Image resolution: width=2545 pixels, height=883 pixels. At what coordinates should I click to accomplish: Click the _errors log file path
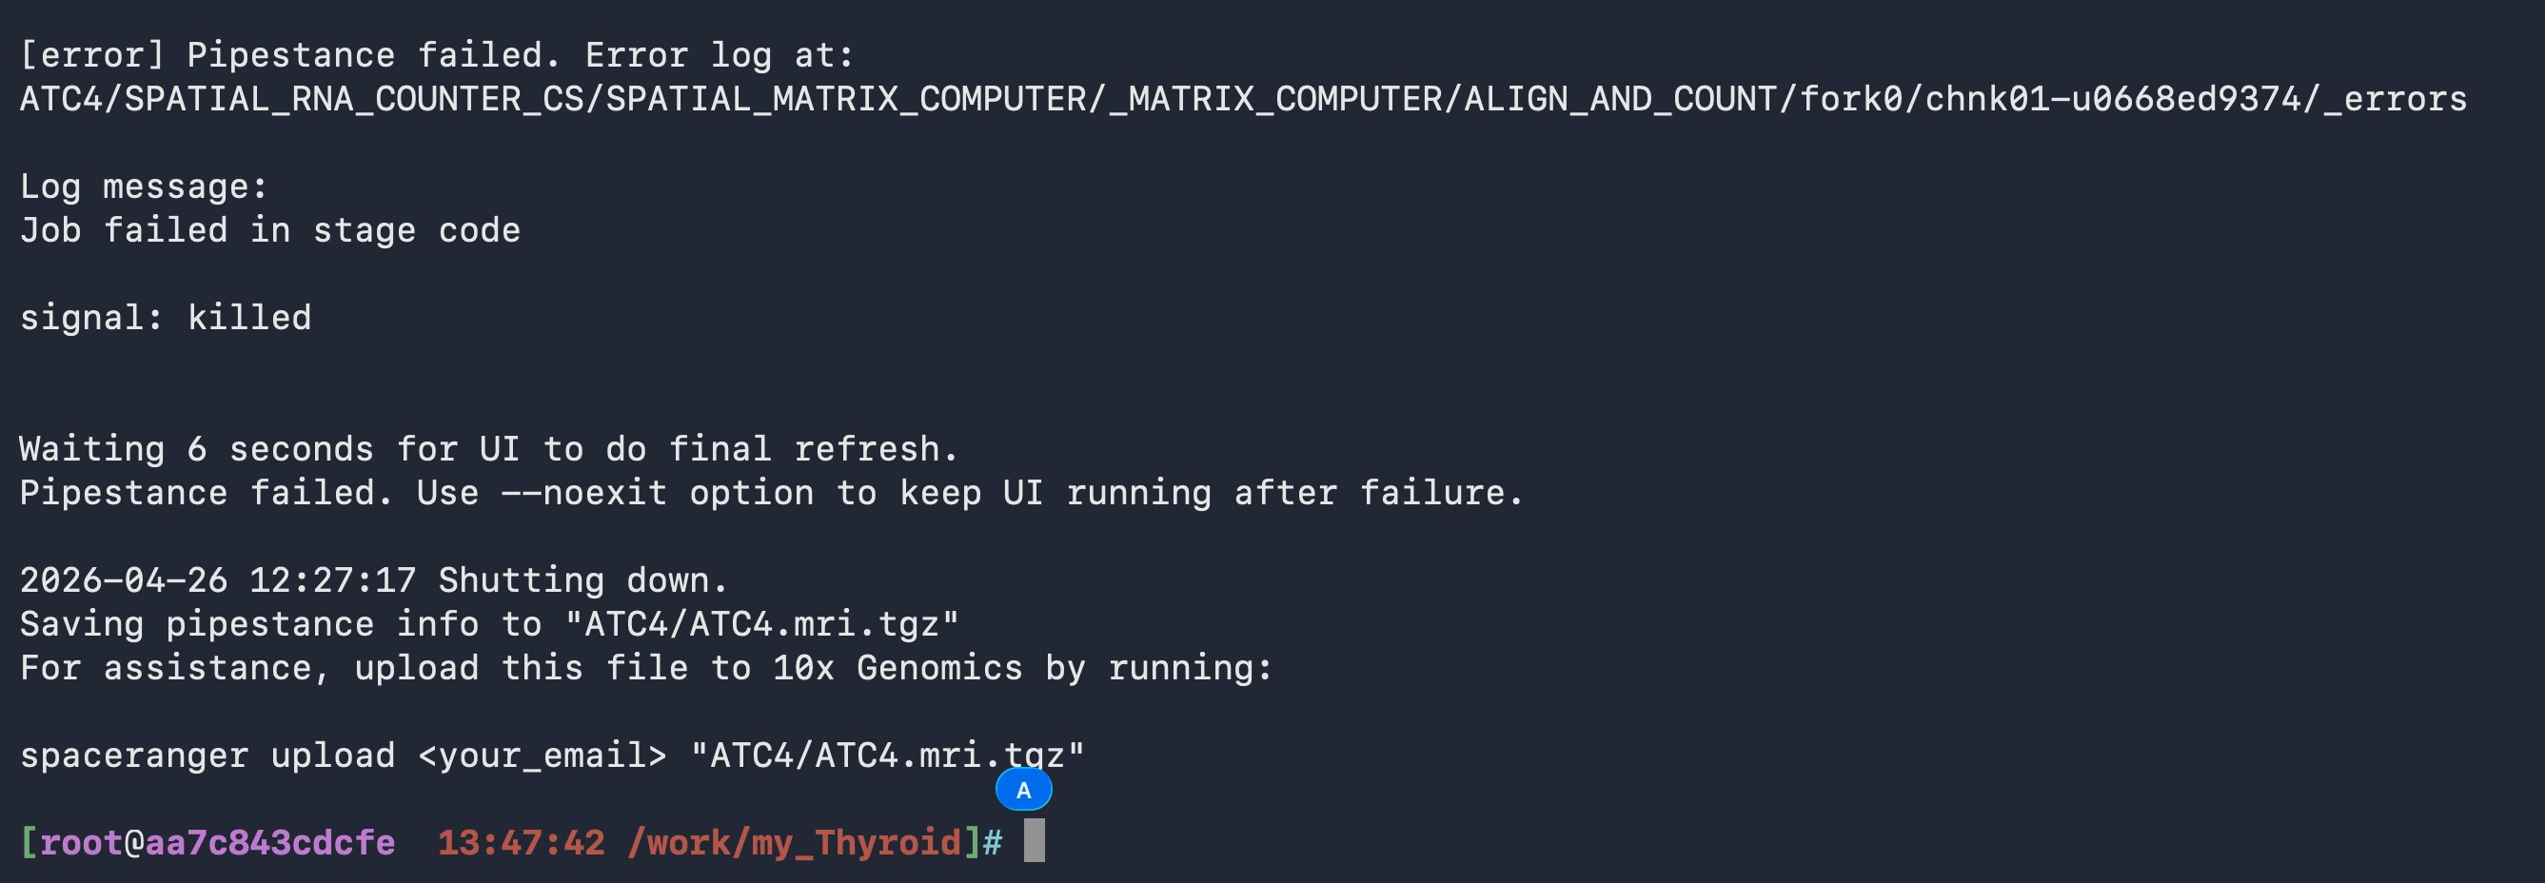[1242, 99]
